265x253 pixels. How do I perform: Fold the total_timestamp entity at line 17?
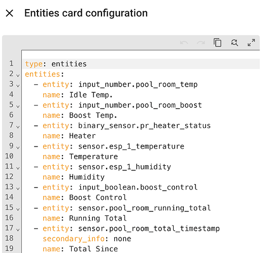(18, 230)
